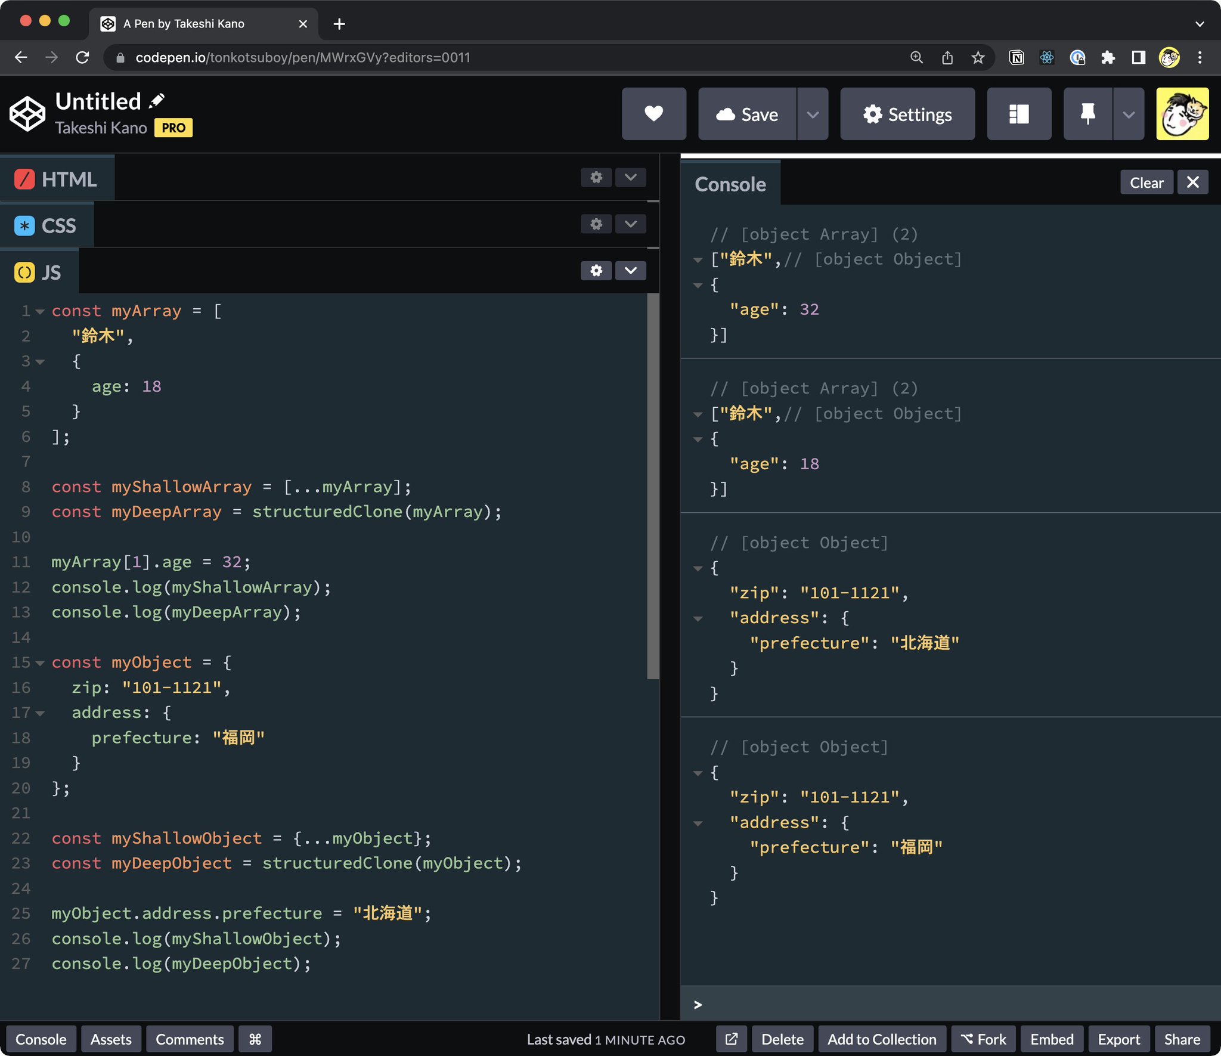This screenshot has height=1056, width=1221.
Task: Expand the CSS editor dropdown chevron
Action: click(630, 224)
